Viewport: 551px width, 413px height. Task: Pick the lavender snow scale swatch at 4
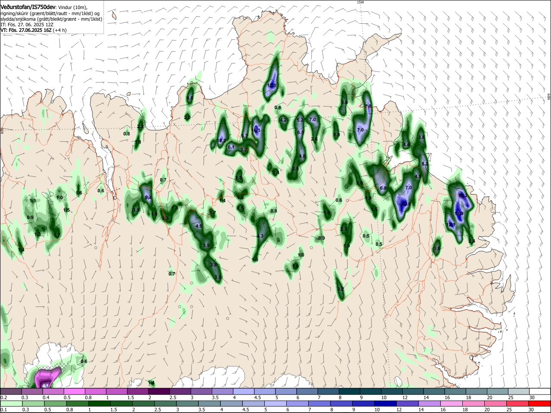(x=244, y=391)
